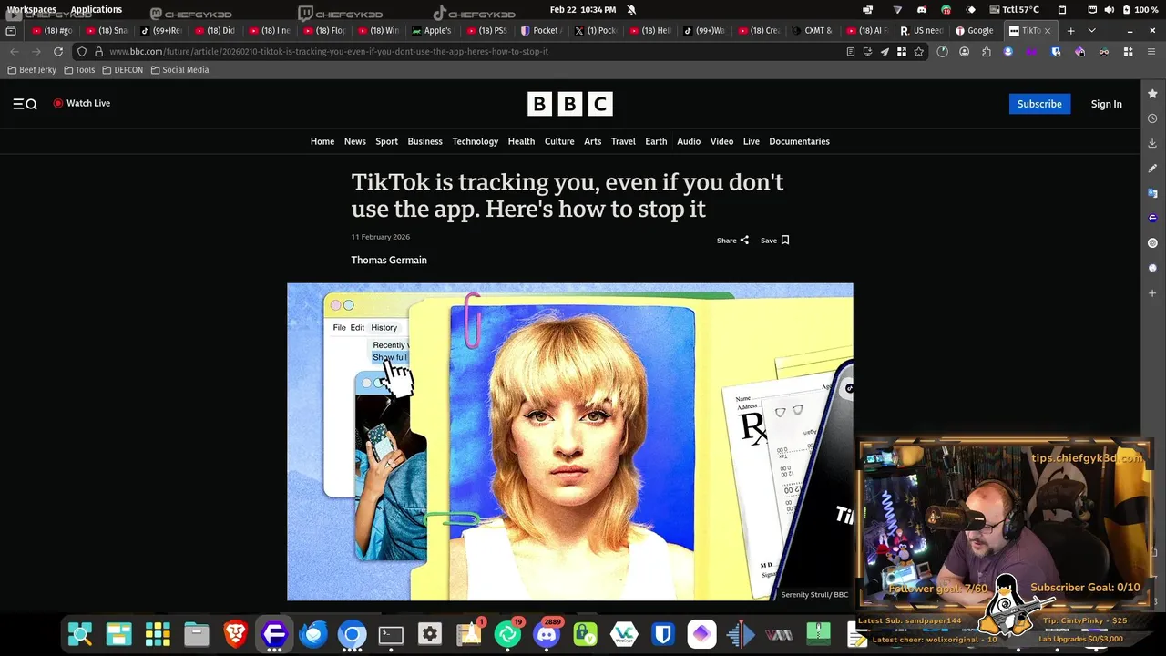1166x656 pixels.
Task: Switch to the US need tab
Action: point(921,31)
